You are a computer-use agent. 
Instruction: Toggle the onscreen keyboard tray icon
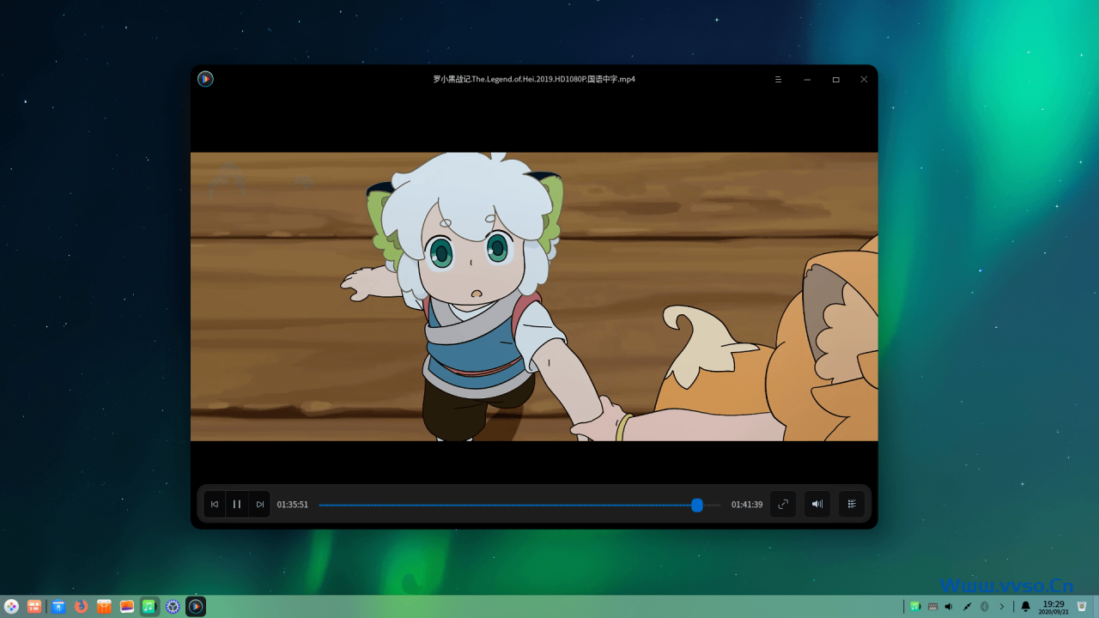click(x=932, y=607)
